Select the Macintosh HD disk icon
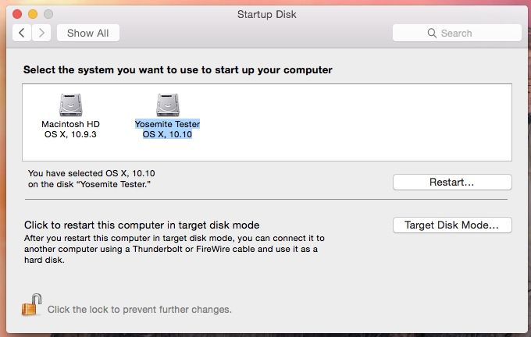 click(x=70, y=105)
